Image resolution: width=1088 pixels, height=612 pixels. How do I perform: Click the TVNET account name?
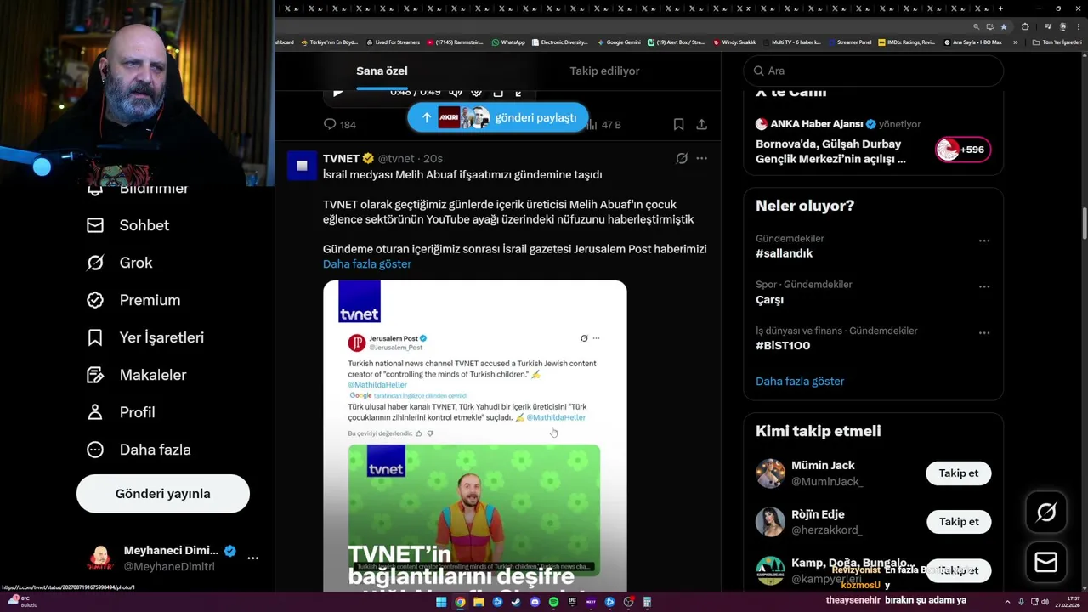coord(342,159)
